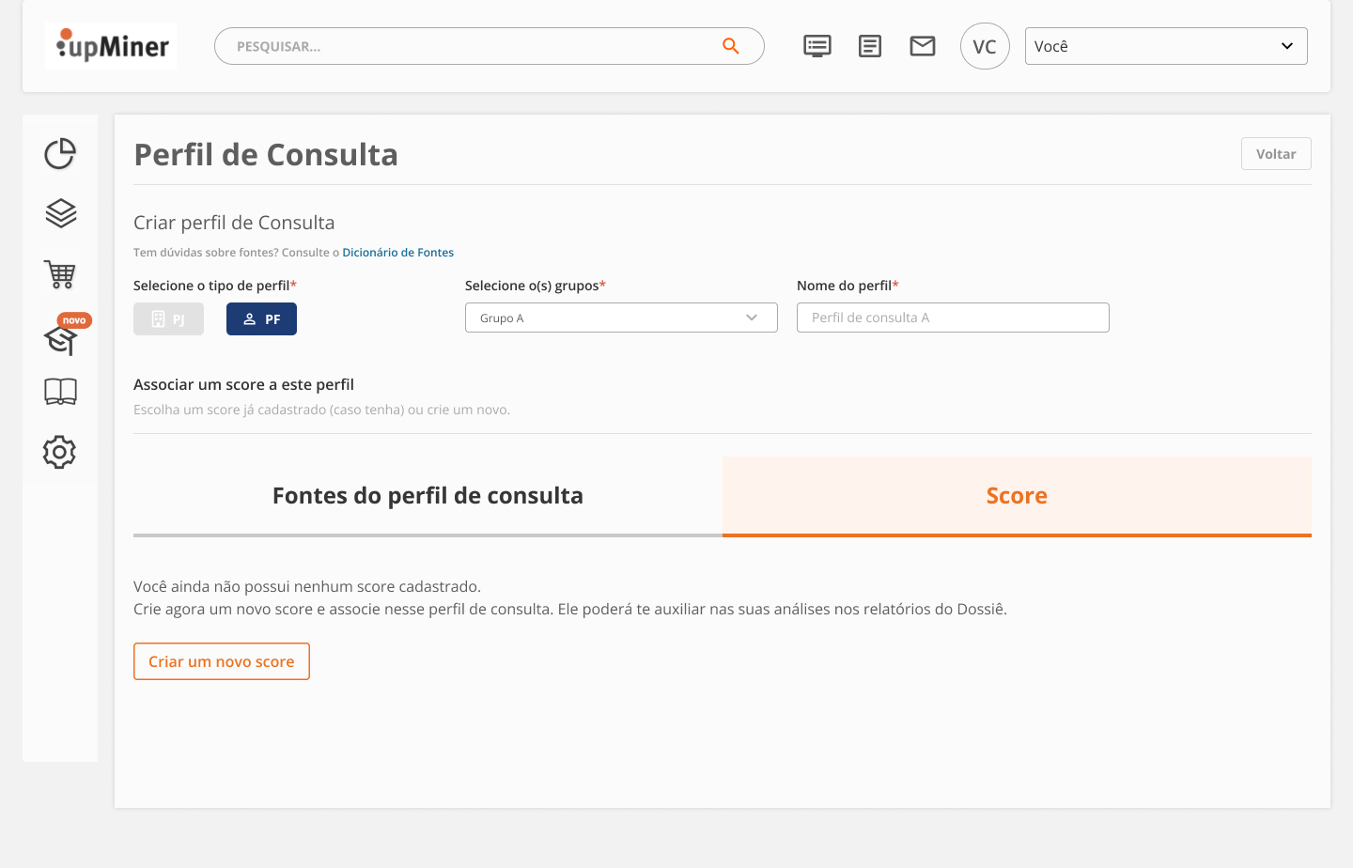The height and width of the screenshot is (868, 1353).
Task: Click the layers stack sidebar icon
Action: [x=60, y=213]
